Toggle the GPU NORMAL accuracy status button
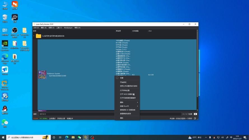Screen dimensions: 249x140 pos(43,118)
